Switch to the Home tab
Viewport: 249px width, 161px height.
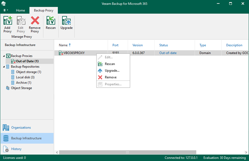[20, 10]
